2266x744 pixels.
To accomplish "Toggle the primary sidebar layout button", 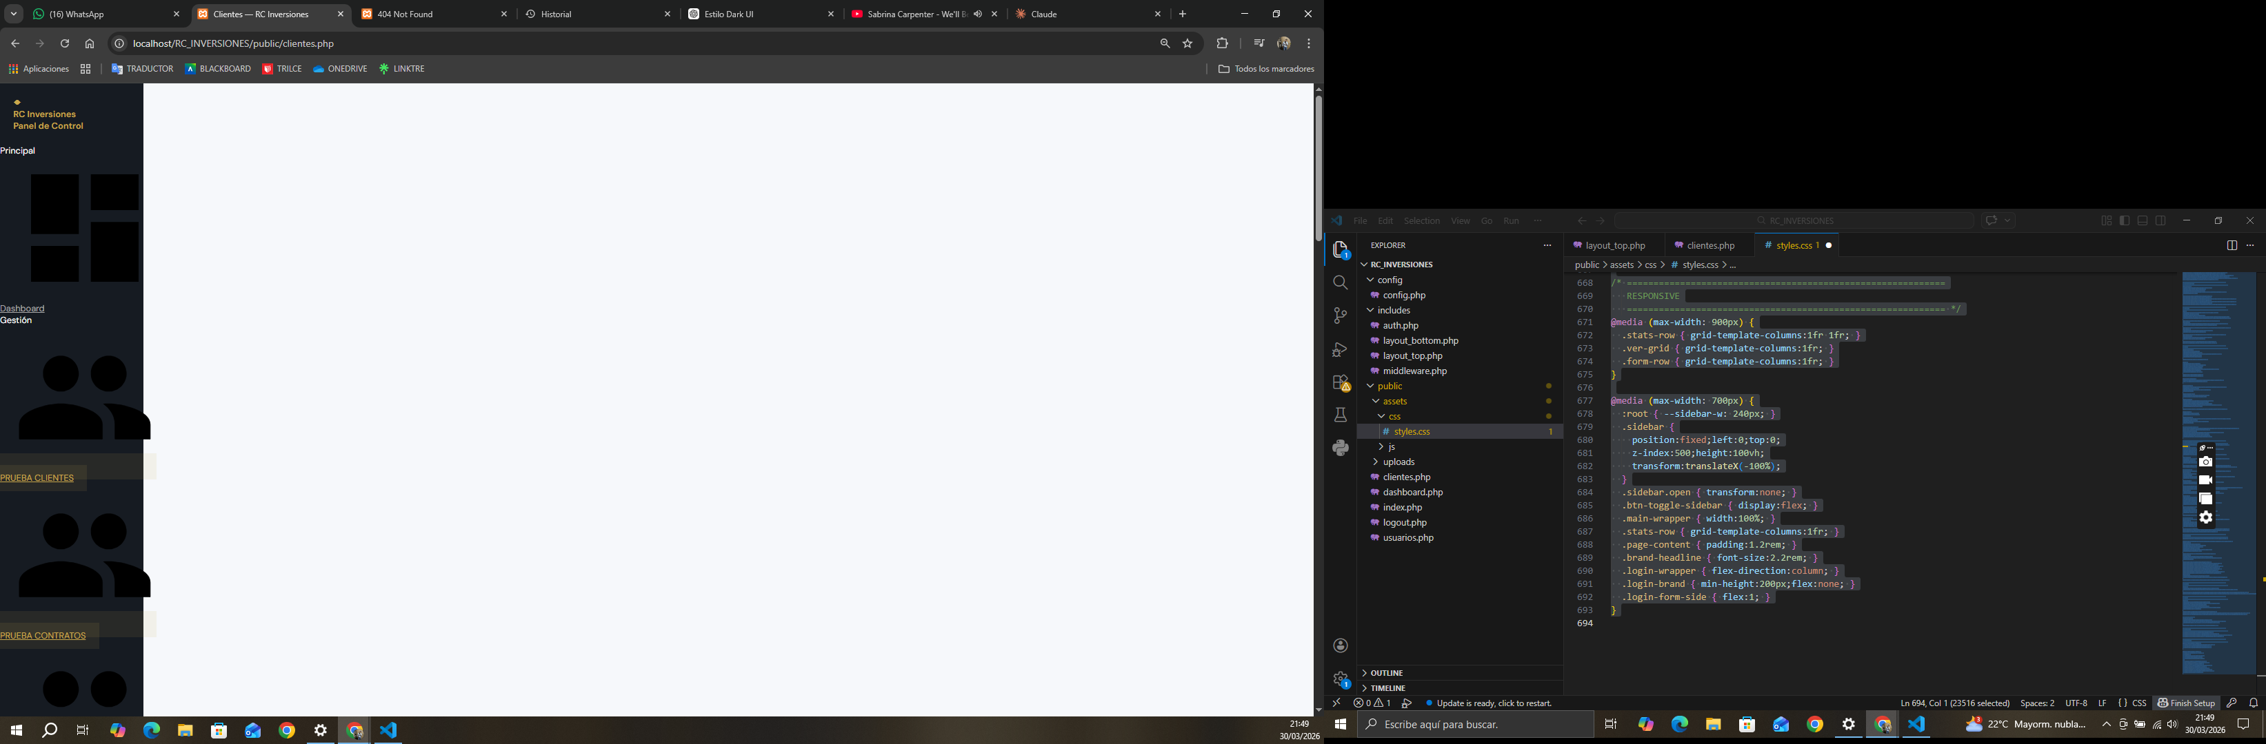I will coord(2125,220).
